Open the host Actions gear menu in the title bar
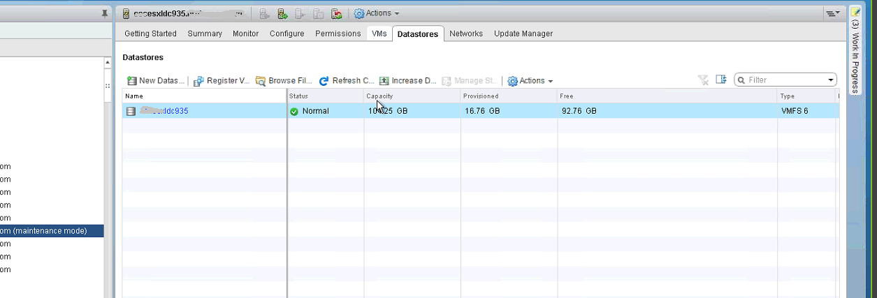 377,13
